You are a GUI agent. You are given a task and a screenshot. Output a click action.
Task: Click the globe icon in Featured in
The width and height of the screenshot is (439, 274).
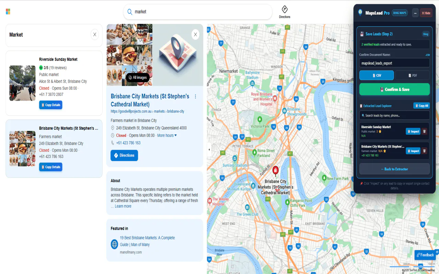(115, 244)
